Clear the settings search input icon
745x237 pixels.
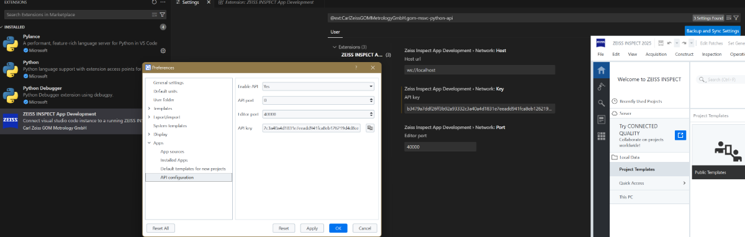point(729,18)
